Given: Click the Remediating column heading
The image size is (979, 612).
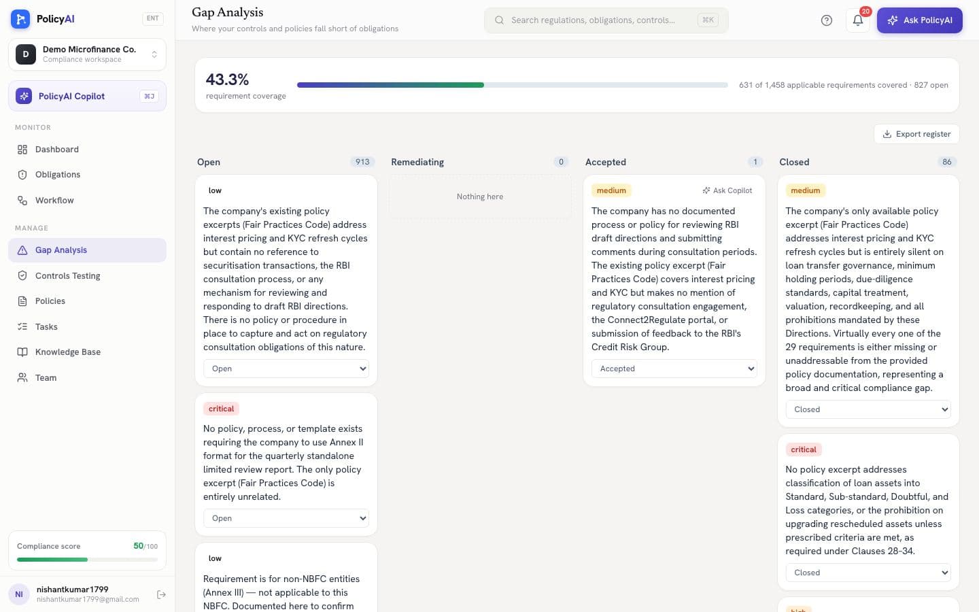Looking at the screenshot, I should tap(417, 162).
